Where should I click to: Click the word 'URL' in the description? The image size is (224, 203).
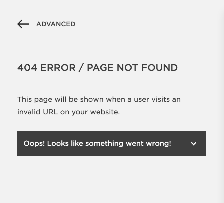50,112
